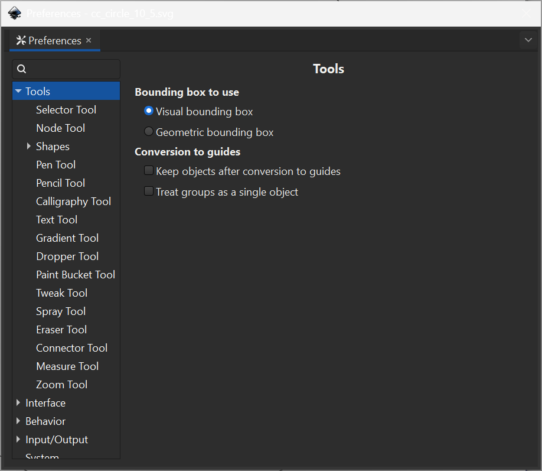Open Selector Tool preferences
Screen dimensions: 542x471
pos(66,110)
